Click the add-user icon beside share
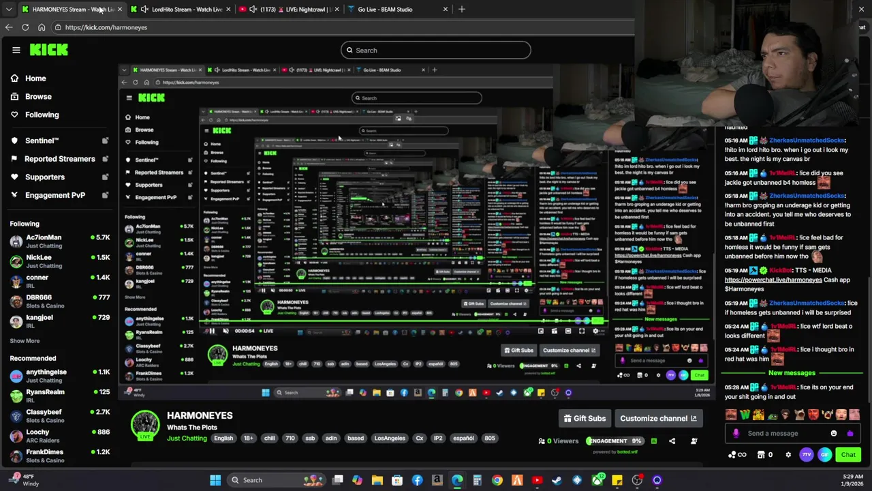The width and height of the screenshot is (872, 491). pyautogui.click(x=694, y=441)
